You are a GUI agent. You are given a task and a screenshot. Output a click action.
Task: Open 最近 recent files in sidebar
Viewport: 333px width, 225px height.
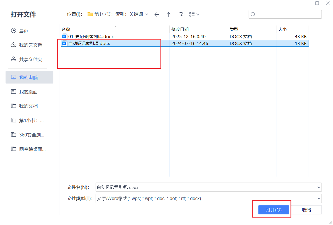point(24,31)
